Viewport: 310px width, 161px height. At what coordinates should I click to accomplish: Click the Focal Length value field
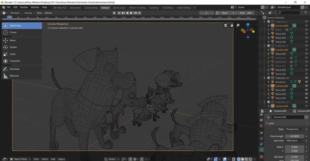pos(295,136)
